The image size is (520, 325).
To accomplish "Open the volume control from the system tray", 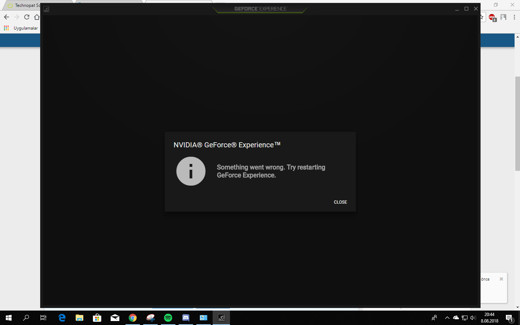I will click(473, 318).
